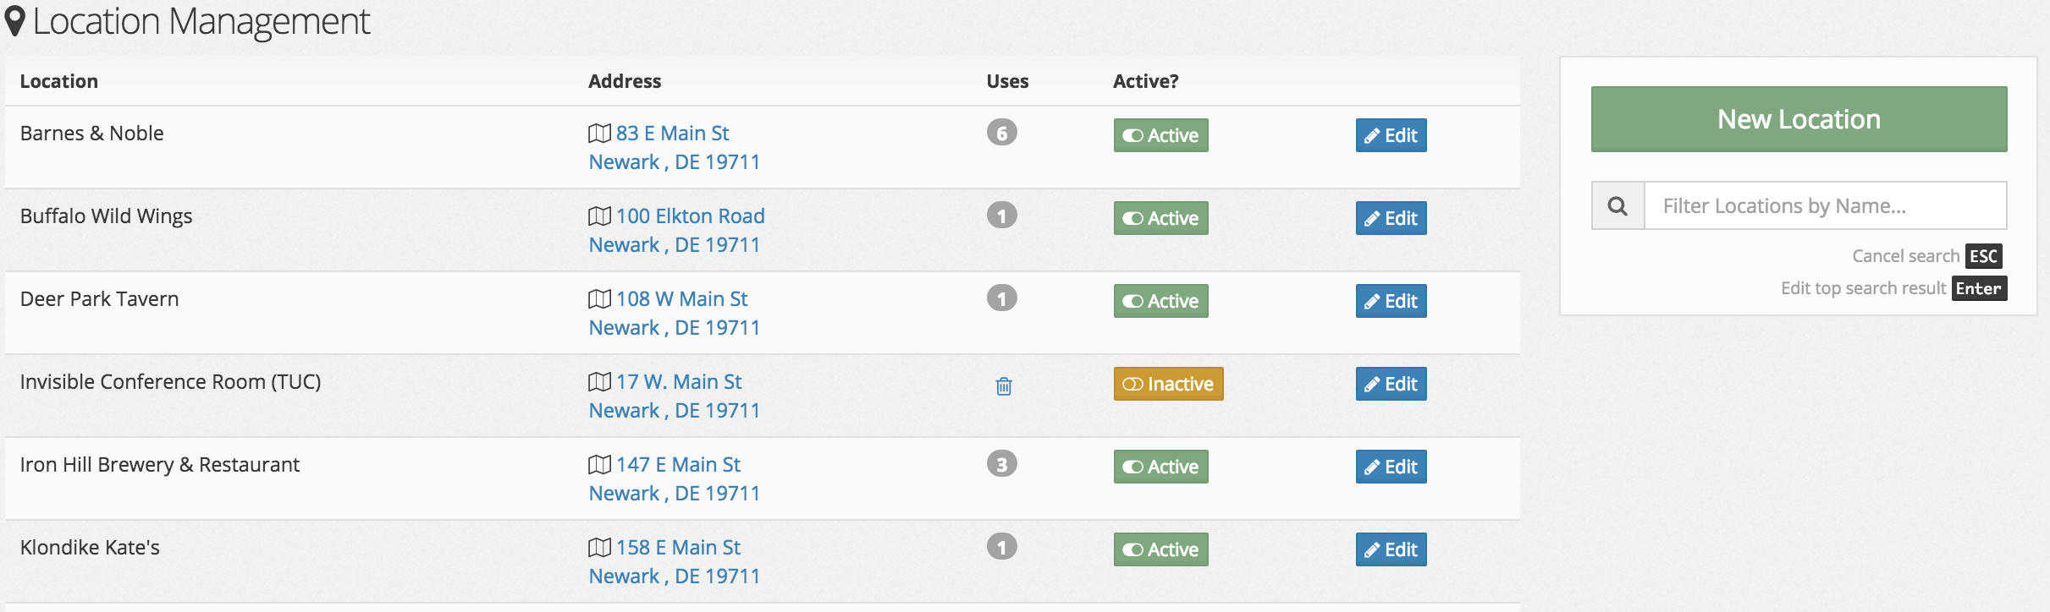Click the Cancel search label
The height and width of the screenshot is (612, 2050).
point(1905,256)
